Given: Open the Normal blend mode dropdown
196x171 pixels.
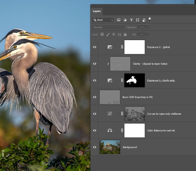Looking at the screenshot, I should click(x=108, y=27).
